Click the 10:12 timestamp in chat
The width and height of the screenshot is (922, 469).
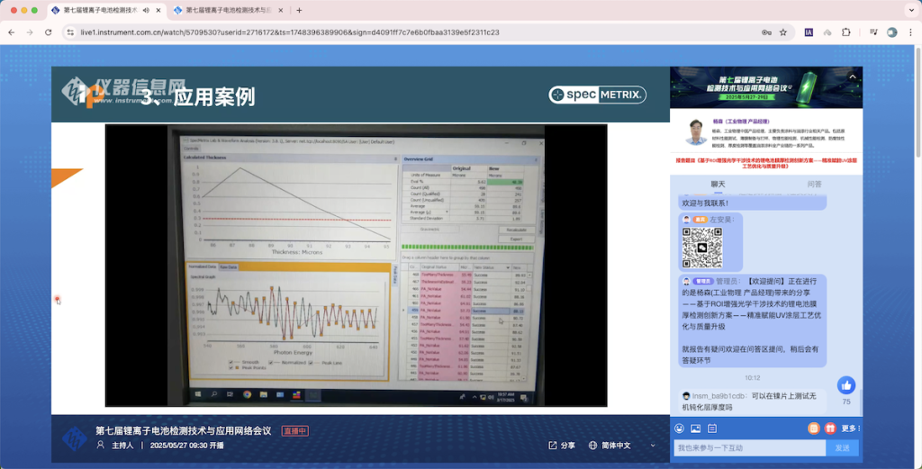[752, 378]
